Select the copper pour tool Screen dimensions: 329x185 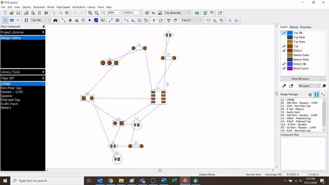click(96, 21)
